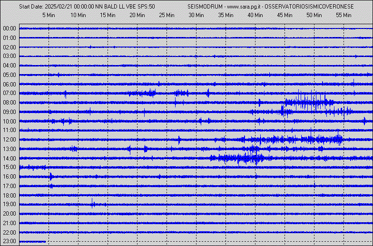The height and width of the screenshot is (246, 373).
Task: Click the 10 Min column header
Action: point(78,15)
